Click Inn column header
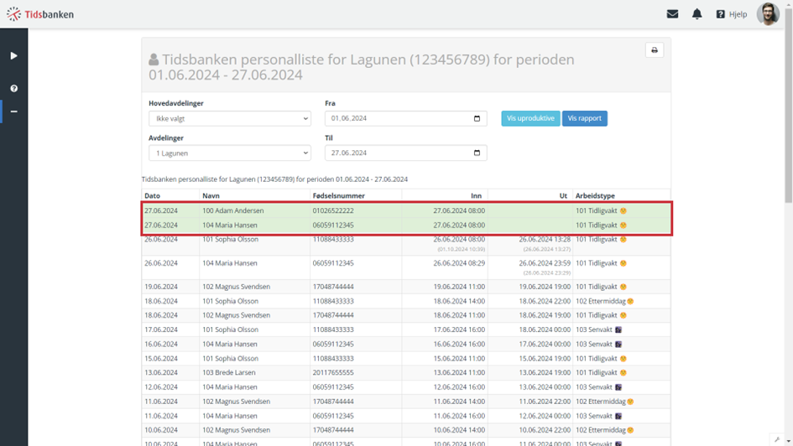Screen dimensions: 793x446 click(476, 196)
